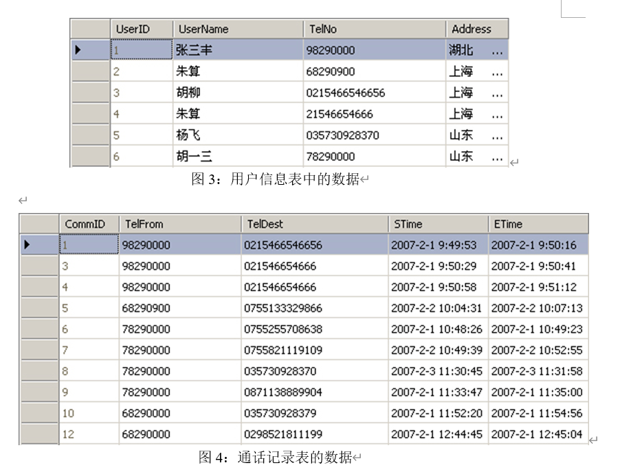The width and height of the screenshot is (642, 472).
Task: Click the UserID column header
Action: [142, 29]
